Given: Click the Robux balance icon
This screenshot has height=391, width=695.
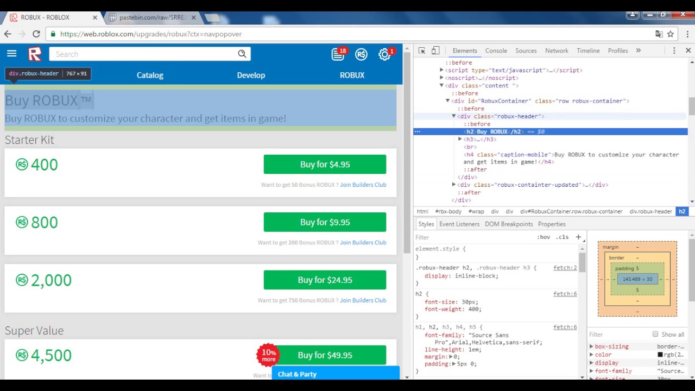Looking at the screenshot, I should [361, 54].
